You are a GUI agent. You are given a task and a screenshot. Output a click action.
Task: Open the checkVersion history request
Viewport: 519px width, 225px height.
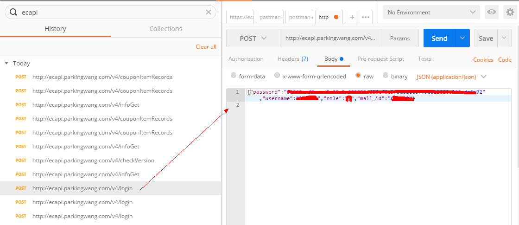pyautogui.click(x=93, y=161)
